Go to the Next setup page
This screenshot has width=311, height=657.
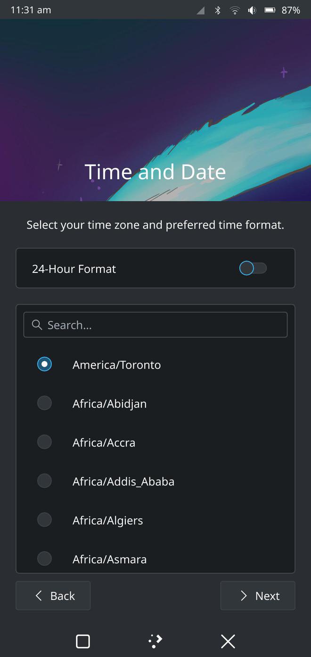click(x=258, y=596)
